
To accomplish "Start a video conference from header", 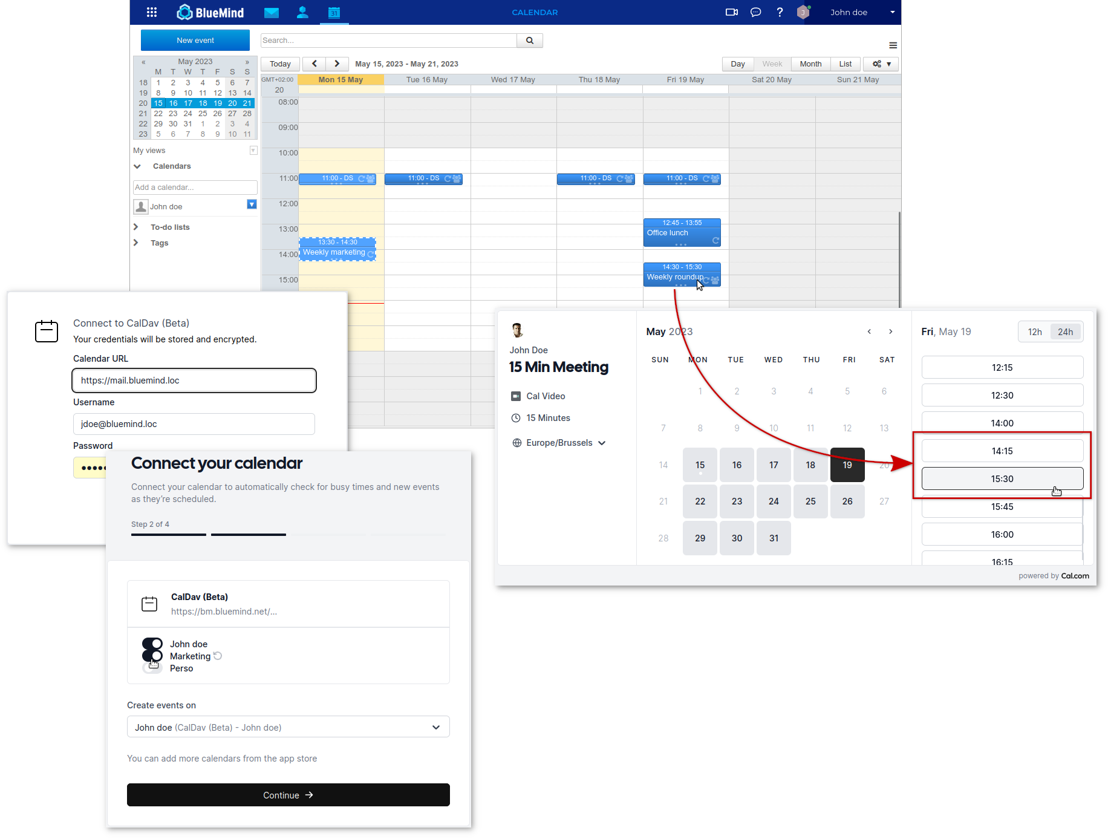I will (x=731, y=12).
